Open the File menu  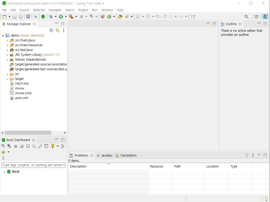pyautogui.click(x=4, y=10)
